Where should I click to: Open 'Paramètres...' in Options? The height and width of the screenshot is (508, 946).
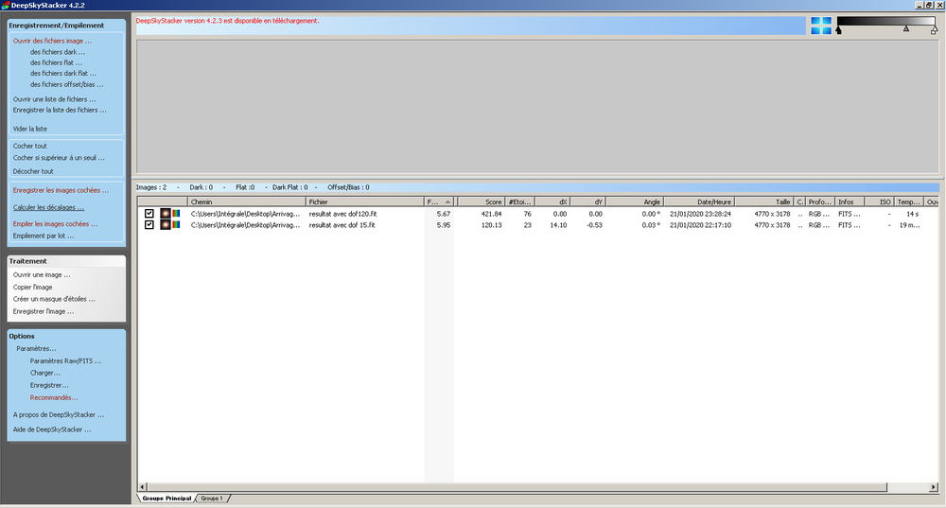point(36,349)
